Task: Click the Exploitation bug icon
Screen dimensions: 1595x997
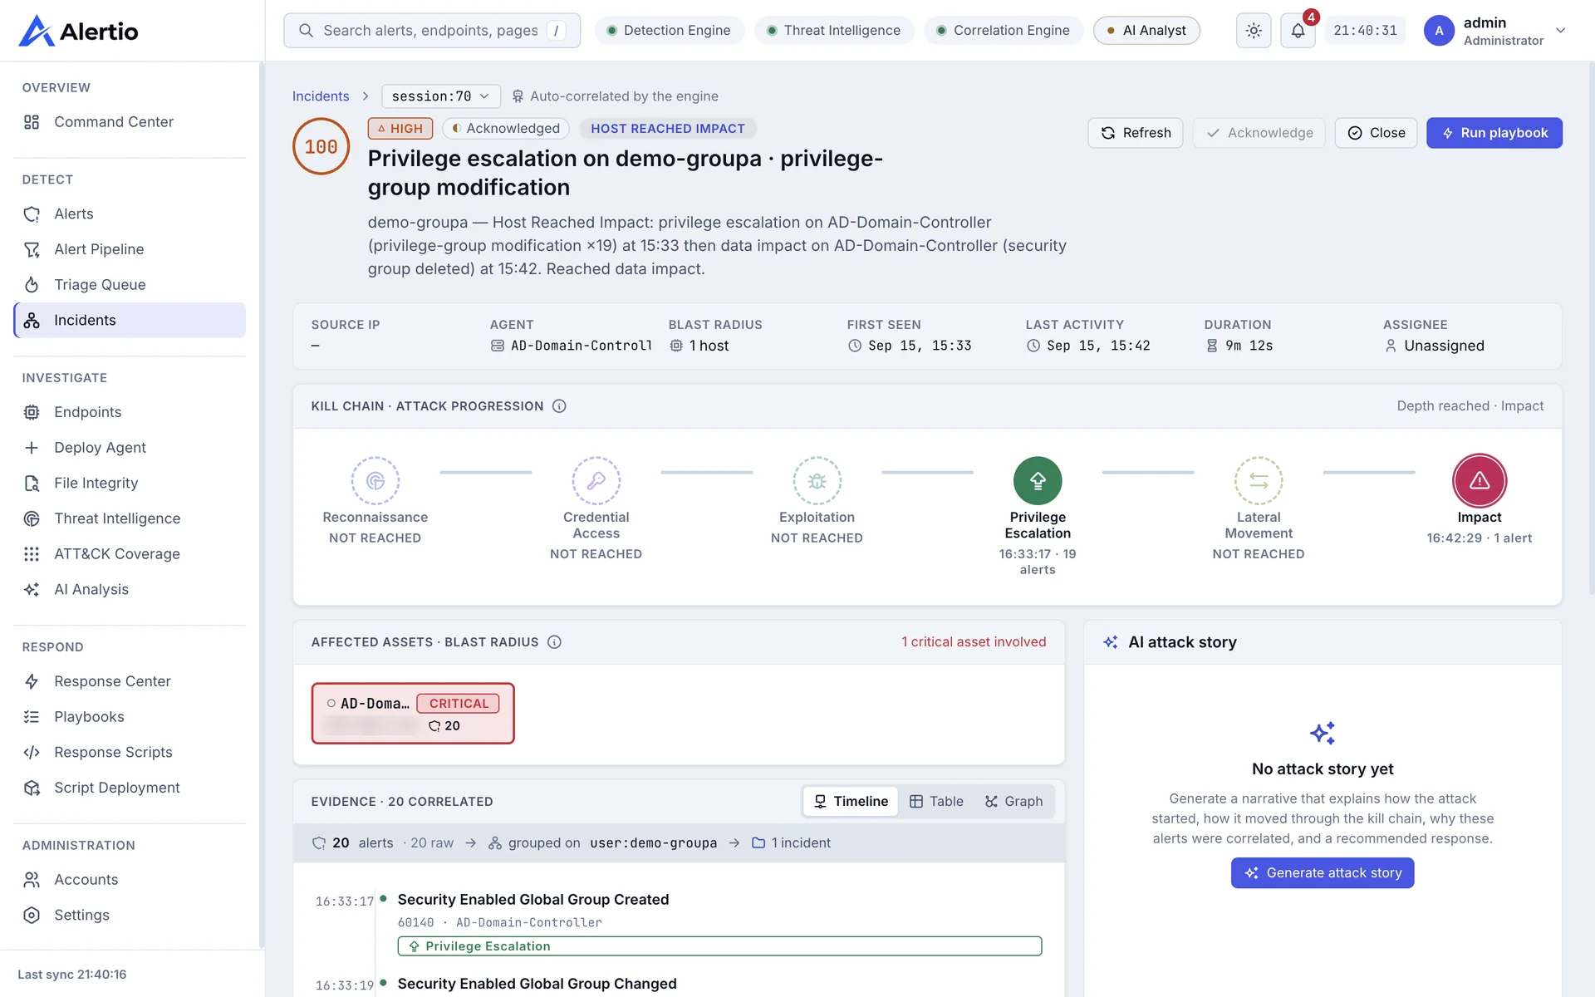Action: pos(817,480)
